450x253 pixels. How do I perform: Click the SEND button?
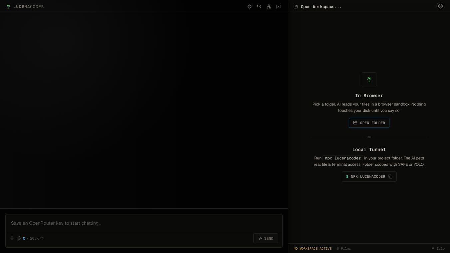[x=266, y=238]
